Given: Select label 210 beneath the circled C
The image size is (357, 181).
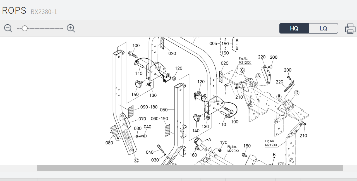Looking at the screenshot, I should point(239,97).
